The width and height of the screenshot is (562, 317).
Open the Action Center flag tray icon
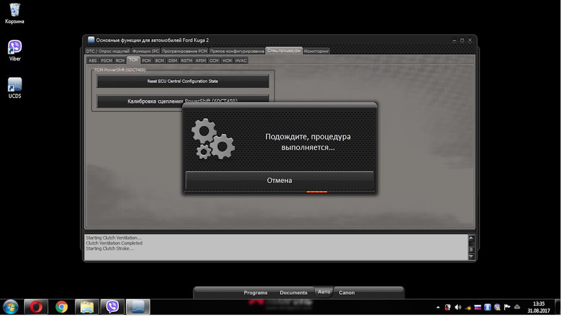(507, 307)
